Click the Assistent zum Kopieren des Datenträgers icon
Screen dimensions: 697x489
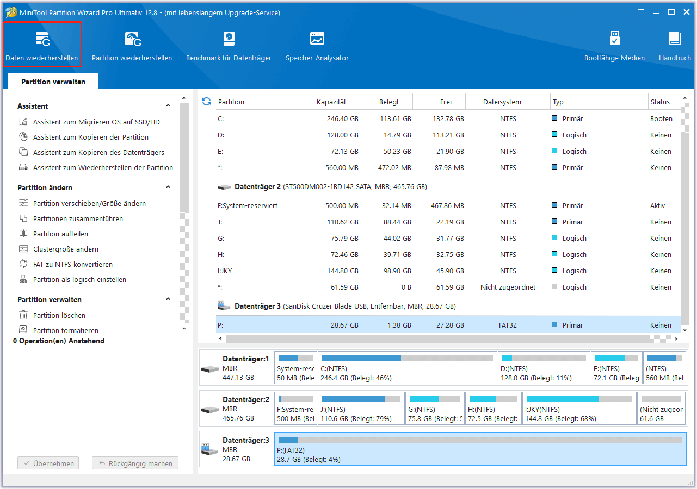pos(23,153)
